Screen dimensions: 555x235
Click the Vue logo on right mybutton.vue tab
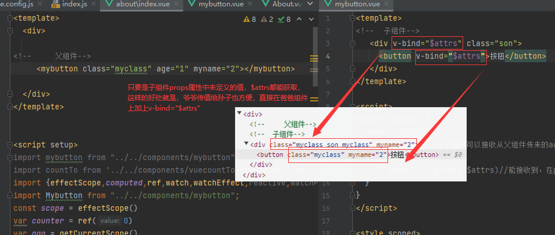pyautogui.click(x=328, y=4)
